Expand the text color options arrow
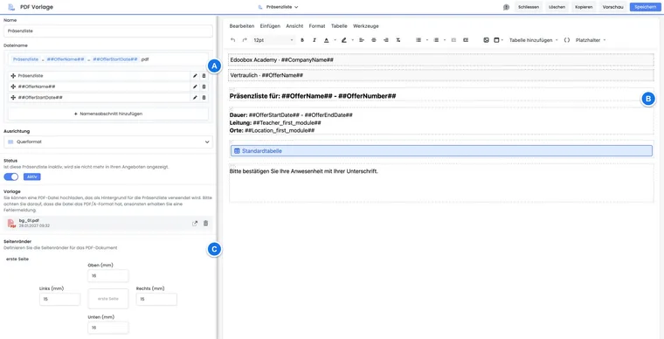Image resolution: width=664 pixels, height=339 pixels. (x=335, y=40)
